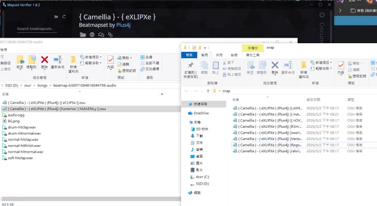The width and height of the screenshot is (377, 206).
Task: Click 全部不選 in left Explorer ribbon
Action: [150, 63]
